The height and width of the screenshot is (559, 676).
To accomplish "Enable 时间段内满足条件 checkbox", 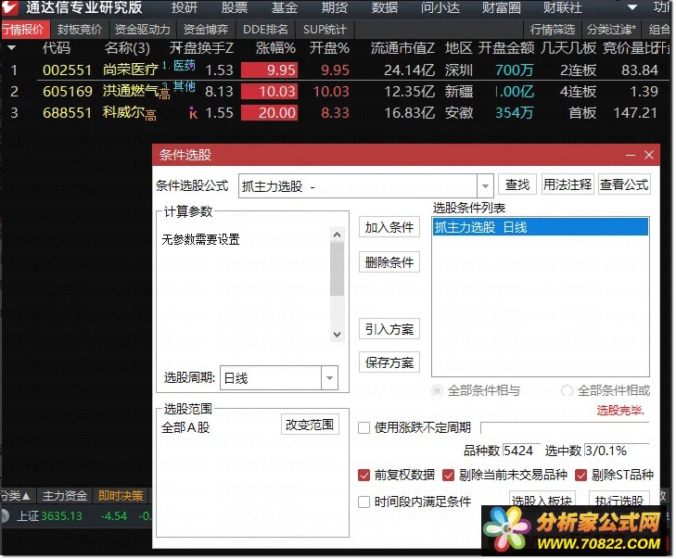I will [x=364, y=502].
